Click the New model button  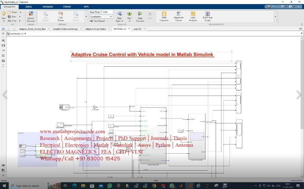[3, 15]
